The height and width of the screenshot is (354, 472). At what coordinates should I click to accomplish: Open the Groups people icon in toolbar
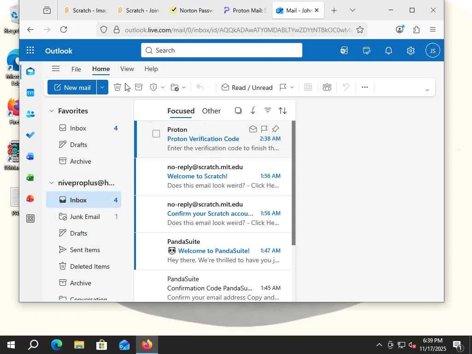tap(327, 87)
